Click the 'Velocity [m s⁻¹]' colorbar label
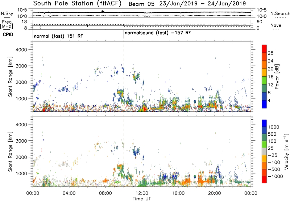 [x=286, y=151]
